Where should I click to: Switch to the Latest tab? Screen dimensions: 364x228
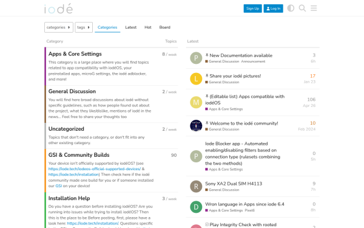point(130,27)
